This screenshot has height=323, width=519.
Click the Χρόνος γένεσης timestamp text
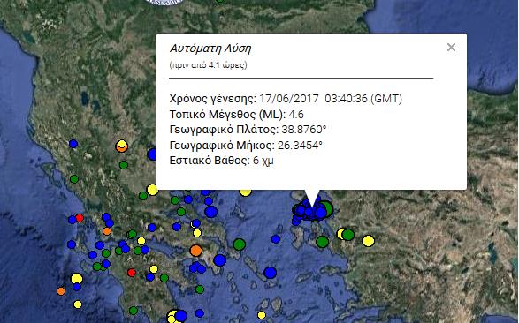point(331,99)
